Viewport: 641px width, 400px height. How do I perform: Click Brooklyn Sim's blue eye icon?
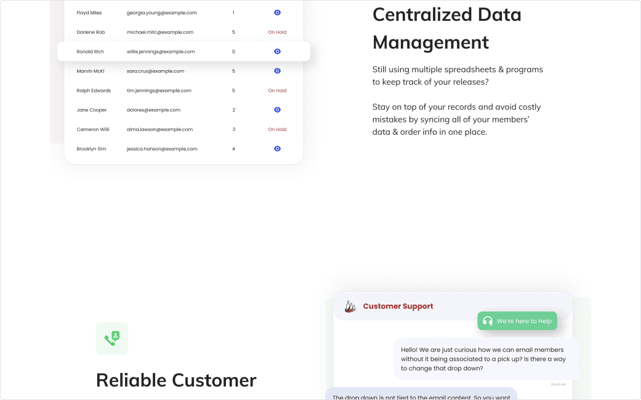277,148
